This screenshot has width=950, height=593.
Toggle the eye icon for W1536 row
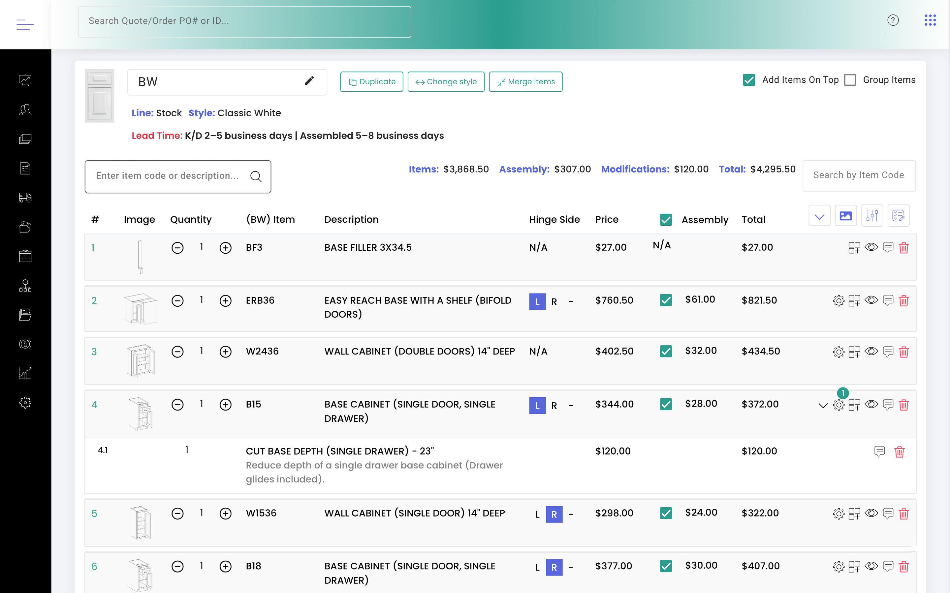[871, 513]
